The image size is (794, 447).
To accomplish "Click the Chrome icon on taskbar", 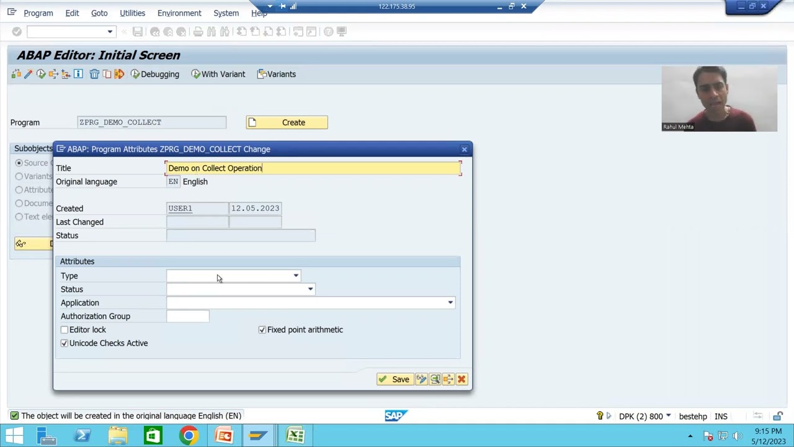I will tap(189, 436).
